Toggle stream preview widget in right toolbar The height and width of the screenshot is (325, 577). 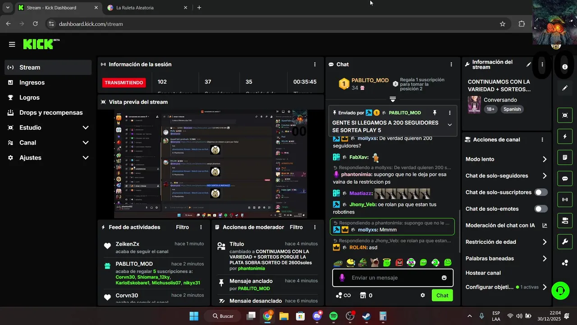point(565,115)
